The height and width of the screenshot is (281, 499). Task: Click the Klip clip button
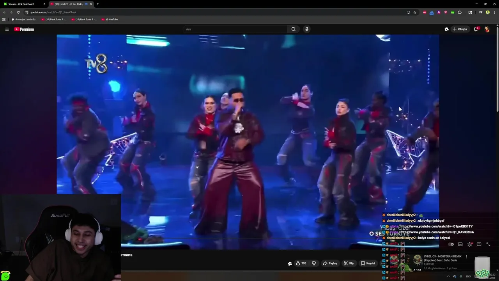(349, 263)
